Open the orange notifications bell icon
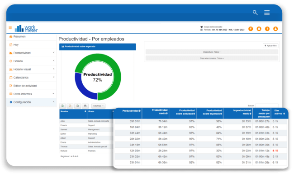The height and width of the screenshot is (178, 294). (259, 29)
